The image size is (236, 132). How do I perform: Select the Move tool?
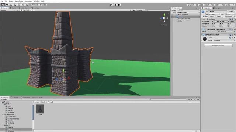pyautogui.click(x=7, y=5)
